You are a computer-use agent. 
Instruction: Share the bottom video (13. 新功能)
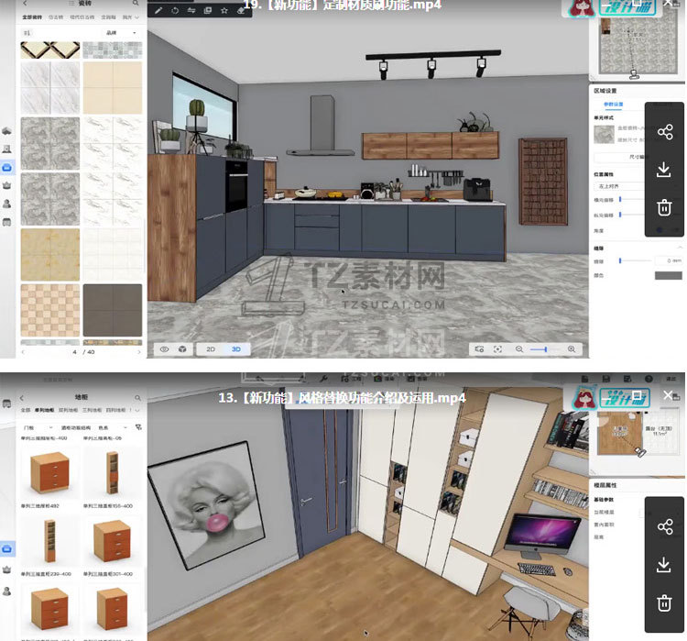tap(665, 526)
